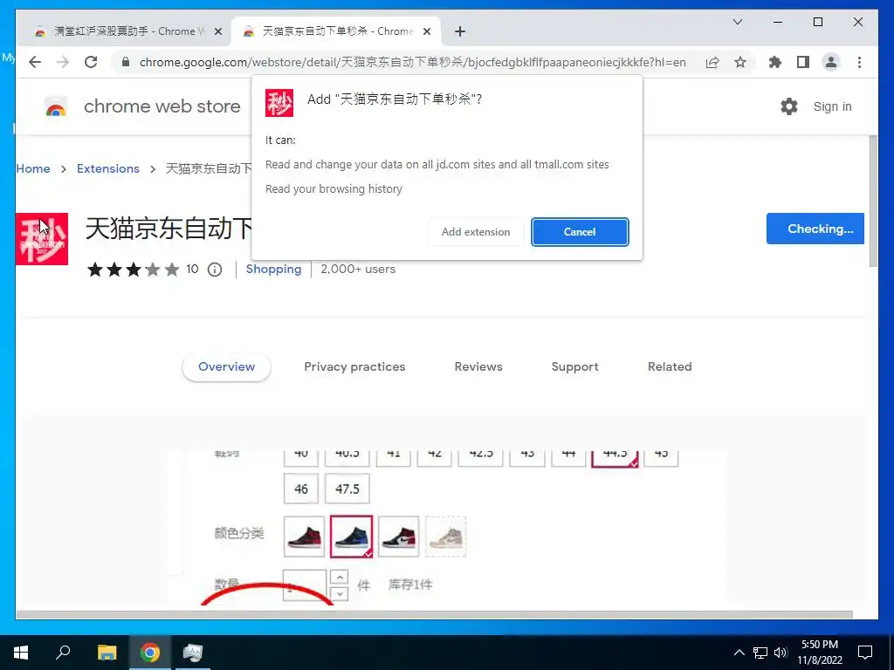
Task: Click the quantity down arrow stepper
Action: click(x=340, y=593)
